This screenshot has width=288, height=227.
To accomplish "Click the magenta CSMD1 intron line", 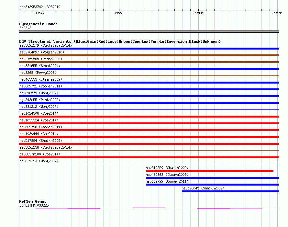I will [149, 208].
